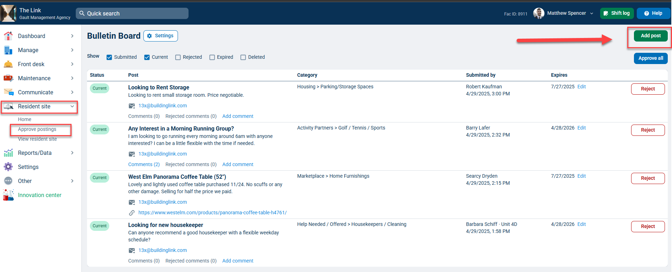672x272 pixels.
Task: Open the Dashboard menu label
Action: click(31, 36)
